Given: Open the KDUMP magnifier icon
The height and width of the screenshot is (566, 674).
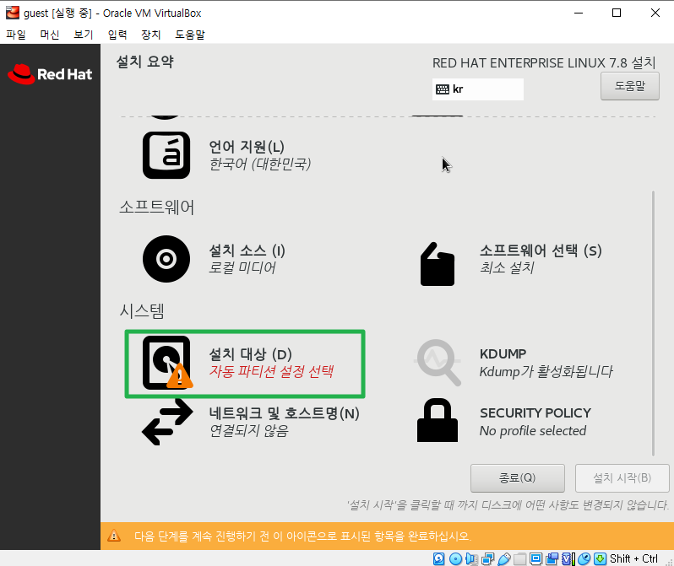Looking at the screenshot, I should click(x=438, y=363).
